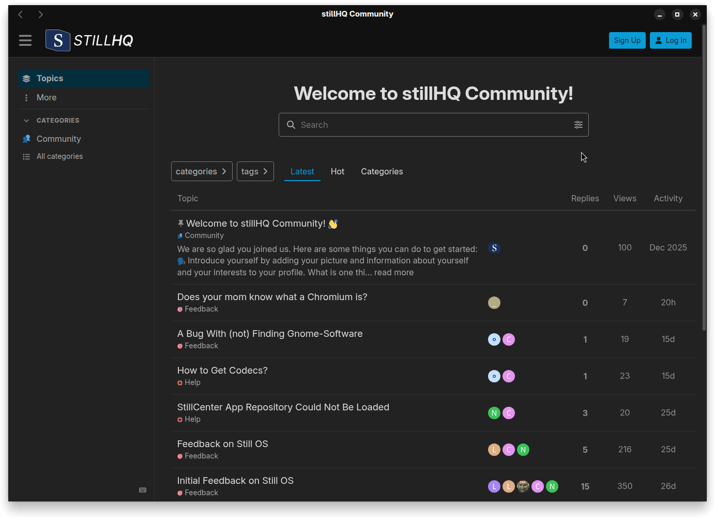Open the hamburger sidebar menu
This screenshot has height=518, width=715.
(x=25, y=40)
